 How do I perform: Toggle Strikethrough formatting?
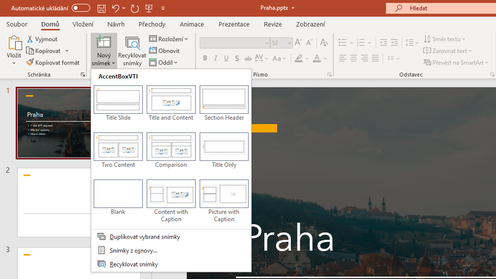click(248, 58)
